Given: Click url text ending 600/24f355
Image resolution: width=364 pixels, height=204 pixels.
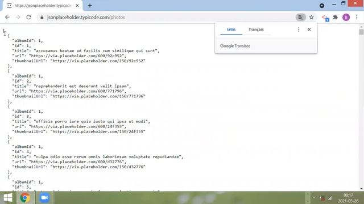Looking at the screenshot, I should click(77, 126).
